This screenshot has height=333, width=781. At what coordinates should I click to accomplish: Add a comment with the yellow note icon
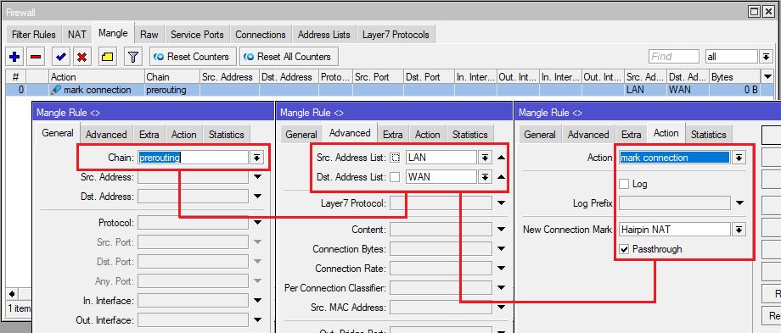(107, 57)
